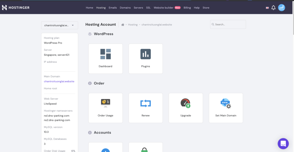Click the Hostinger logo

[16, 8]
